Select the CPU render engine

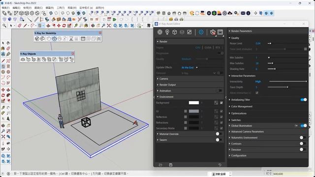[198, 48]
